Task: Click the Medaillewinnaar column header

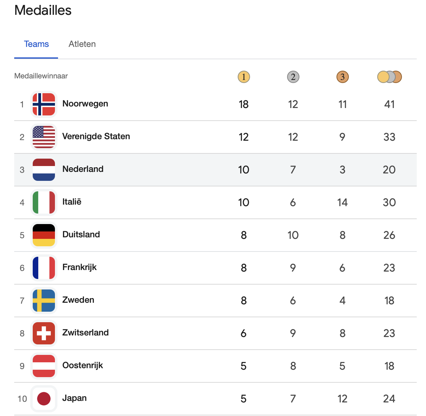Action: coord(41,76)
